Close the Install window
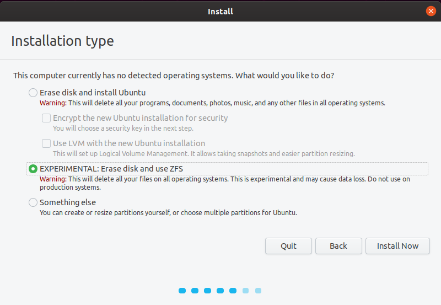441x305 pixels. tap(431, 11)
